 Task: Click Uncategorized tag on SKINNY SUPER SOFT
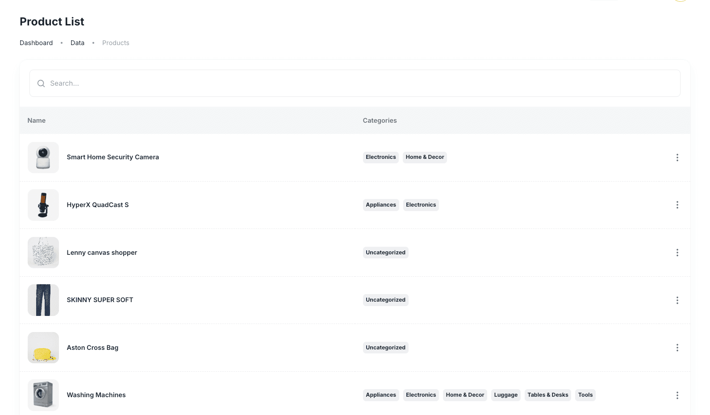(x=386, y=300)
